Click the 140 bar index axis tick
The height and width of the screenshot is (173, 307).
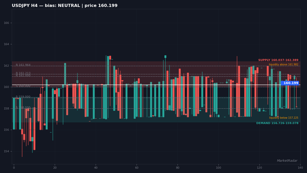click(300, 168)
